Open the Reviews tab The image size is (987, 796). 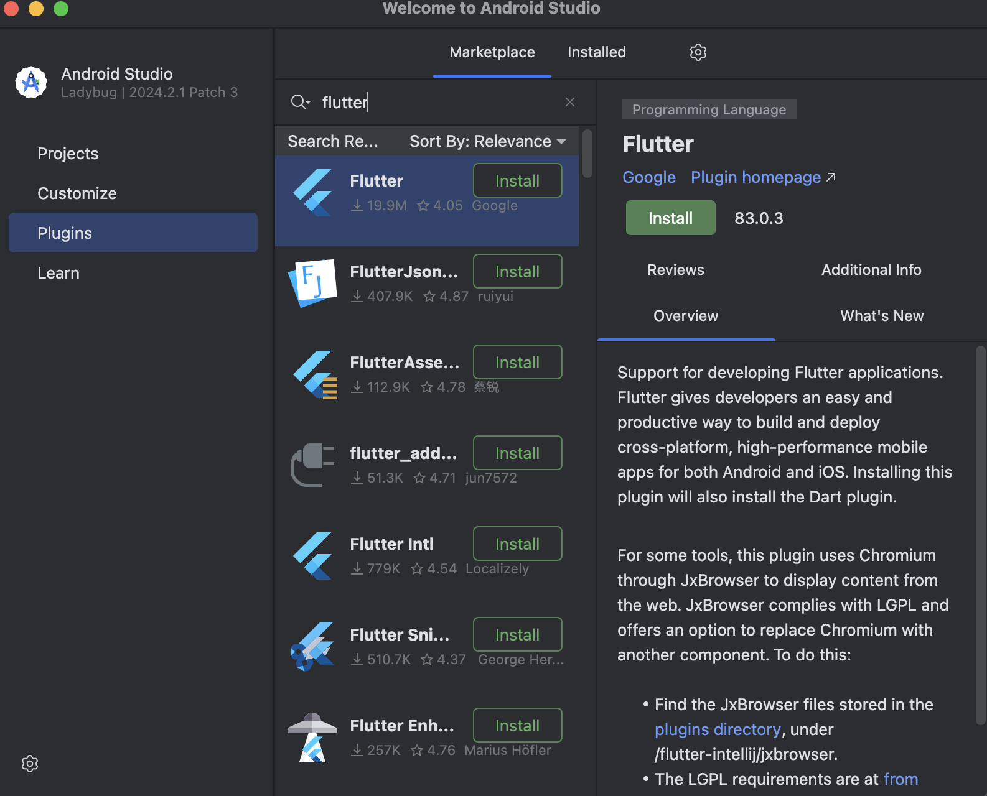click(676, 270)
